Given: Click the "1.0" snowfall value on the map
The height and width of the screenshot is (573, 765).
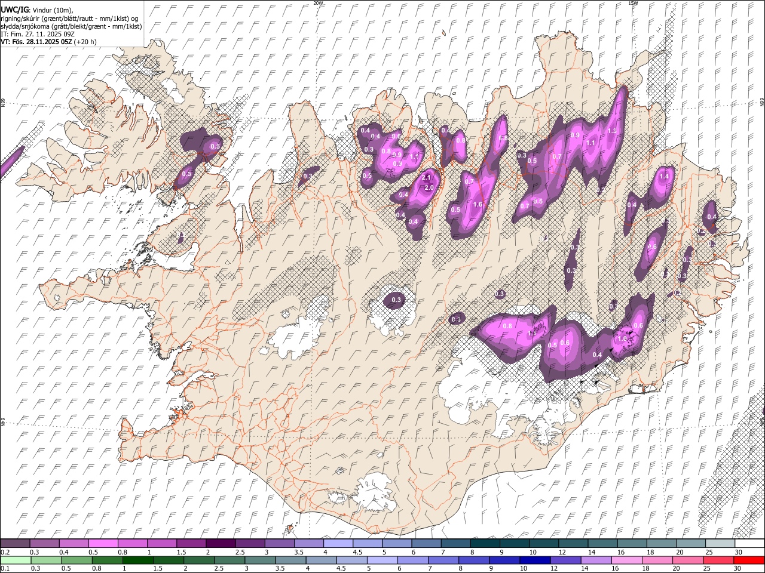Looking at the screenshot, I should pos(622,338).
